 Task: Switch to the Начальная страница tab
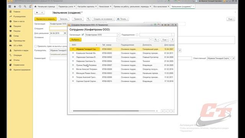[45, 7]
